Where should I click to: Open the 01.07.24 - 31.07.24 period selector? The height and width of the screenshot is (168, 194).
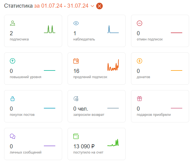(65, 6)
